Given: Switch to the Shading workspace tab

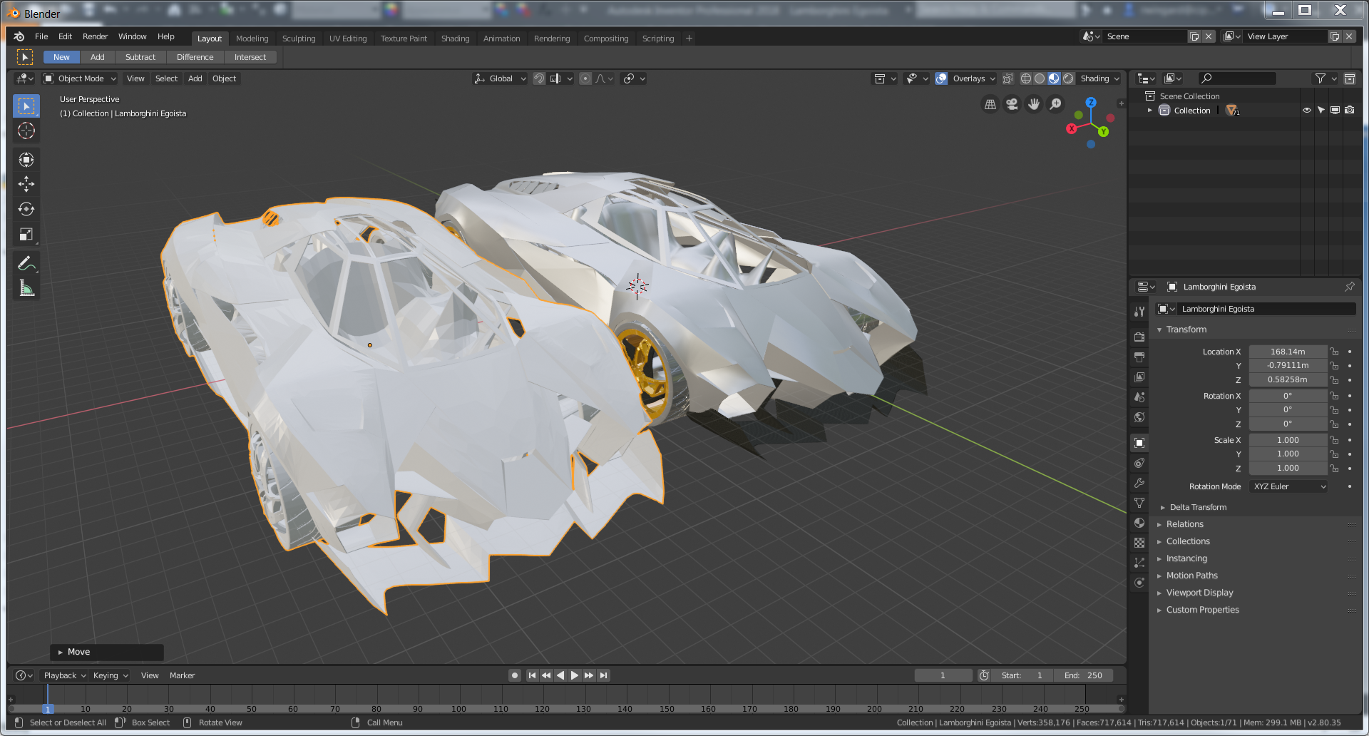Looking at the screenshot, I should coord(455,39).
